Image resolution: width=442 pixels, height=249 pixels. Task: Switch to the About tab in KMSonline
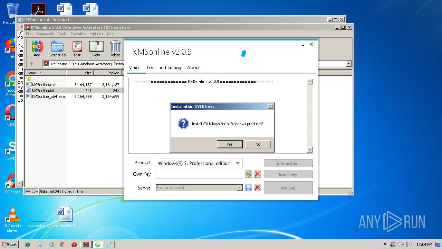(193, 67)
